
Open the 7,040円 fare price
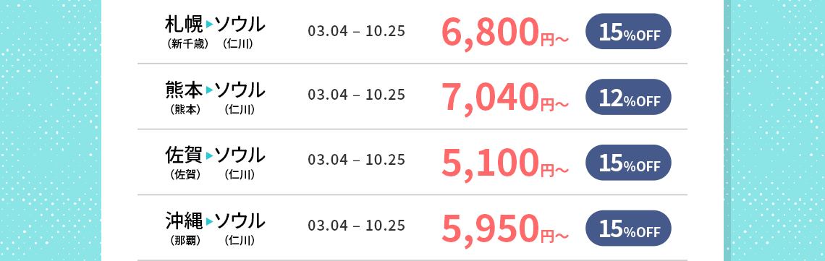pos(505,98)
